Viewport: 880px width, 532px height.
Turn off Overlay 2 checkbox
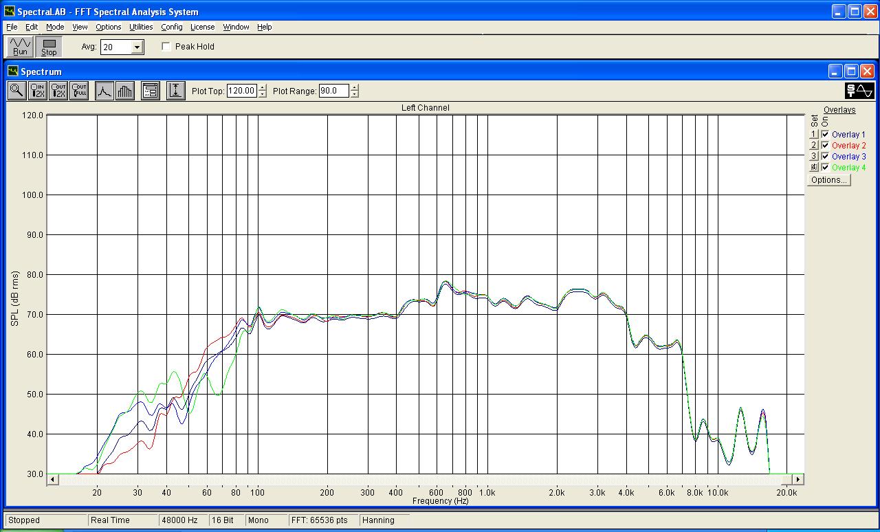pyautogui.click(x=825, y=146)
